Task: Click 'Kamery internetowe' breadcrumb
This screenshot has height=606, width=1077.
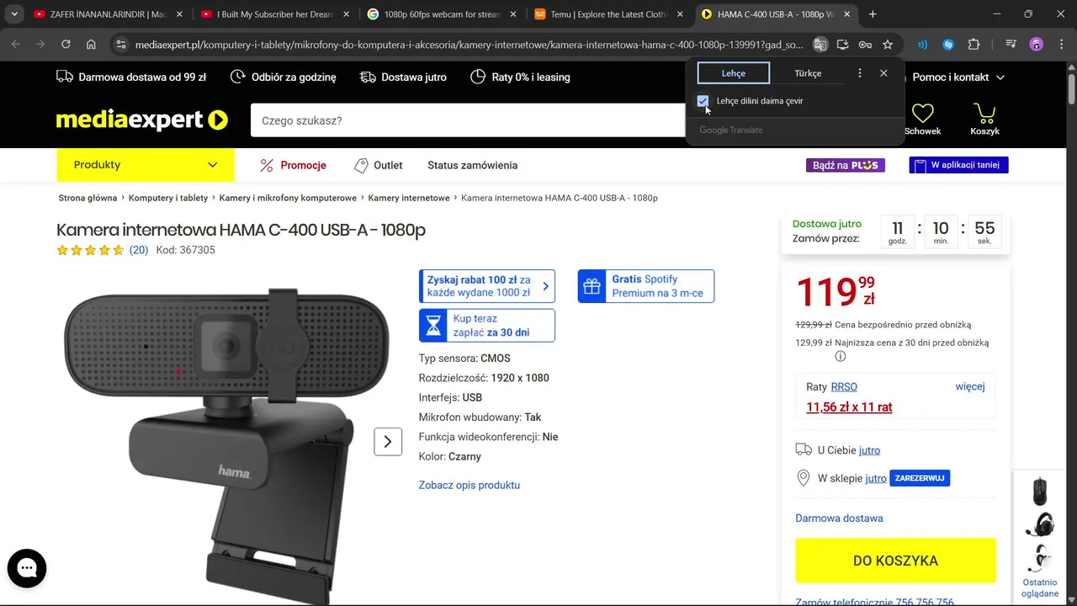Action: point(409,198)
